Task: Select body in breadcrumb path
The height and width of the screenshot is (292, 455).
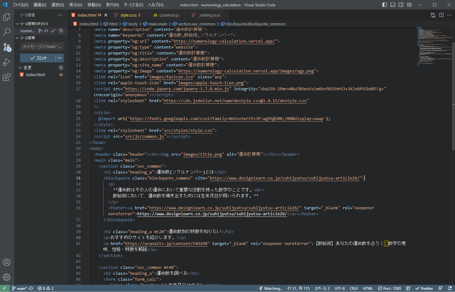Action: (130, 24)
